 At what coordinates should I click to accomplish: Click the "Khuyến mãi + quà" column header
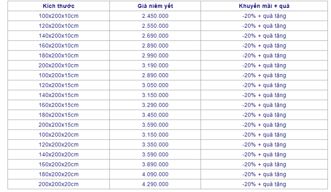pos(264,6)
